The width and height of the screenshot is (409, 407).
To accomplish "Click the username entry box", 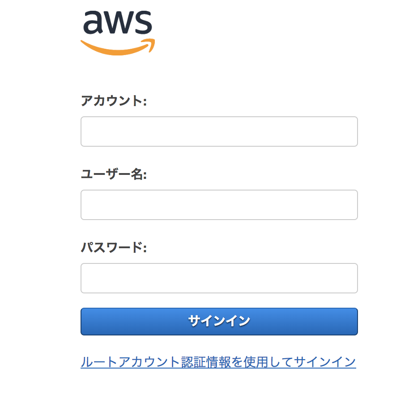I will click(219, 204).
